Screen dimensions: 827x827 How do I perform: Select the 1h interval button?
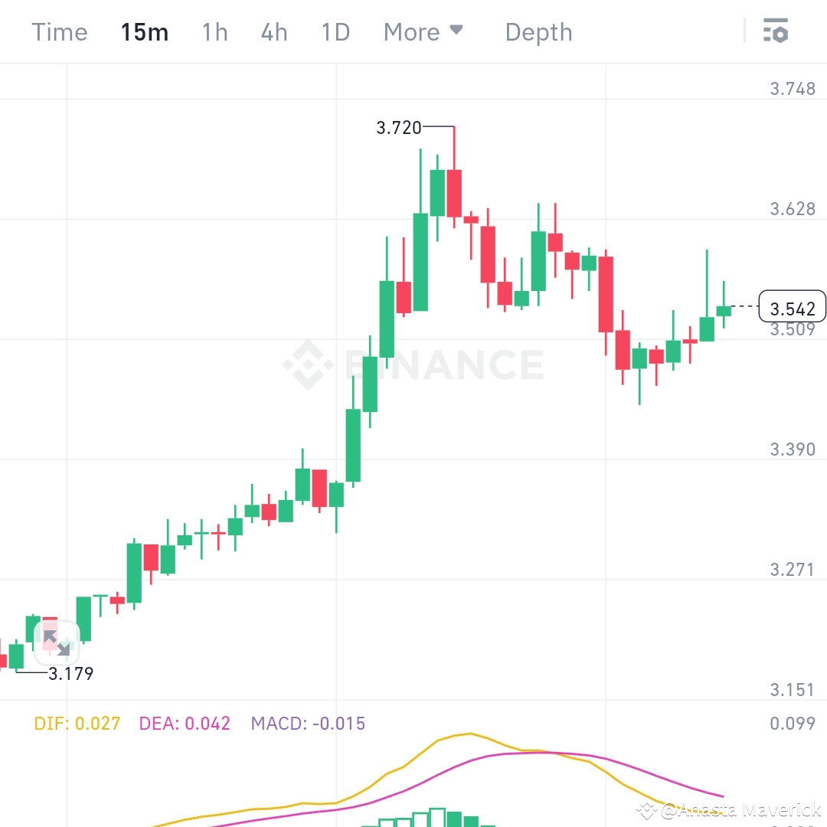click(x=214, y=31)
